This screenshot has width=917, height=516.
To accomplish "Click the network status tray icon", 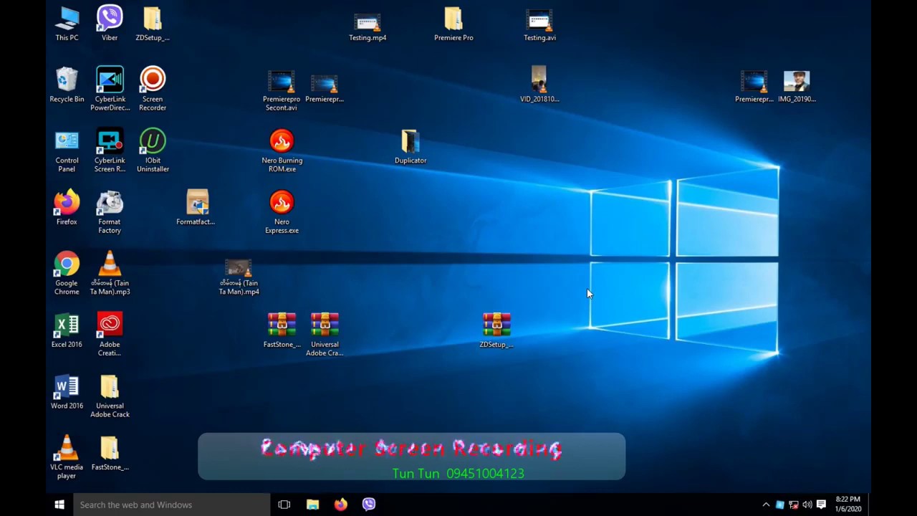I will [x=794, y=505].
